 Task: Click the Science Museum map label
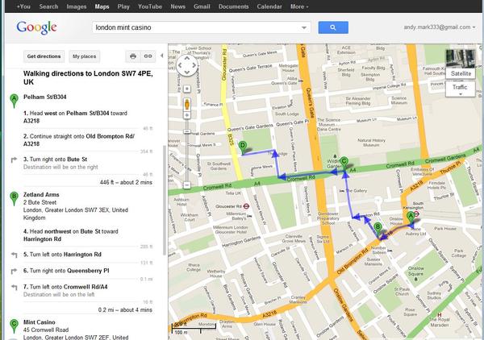[x=399, y=100]
